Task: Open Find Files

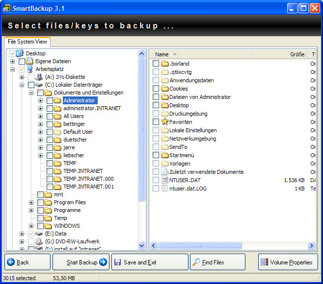Action: tap(218, 262)
